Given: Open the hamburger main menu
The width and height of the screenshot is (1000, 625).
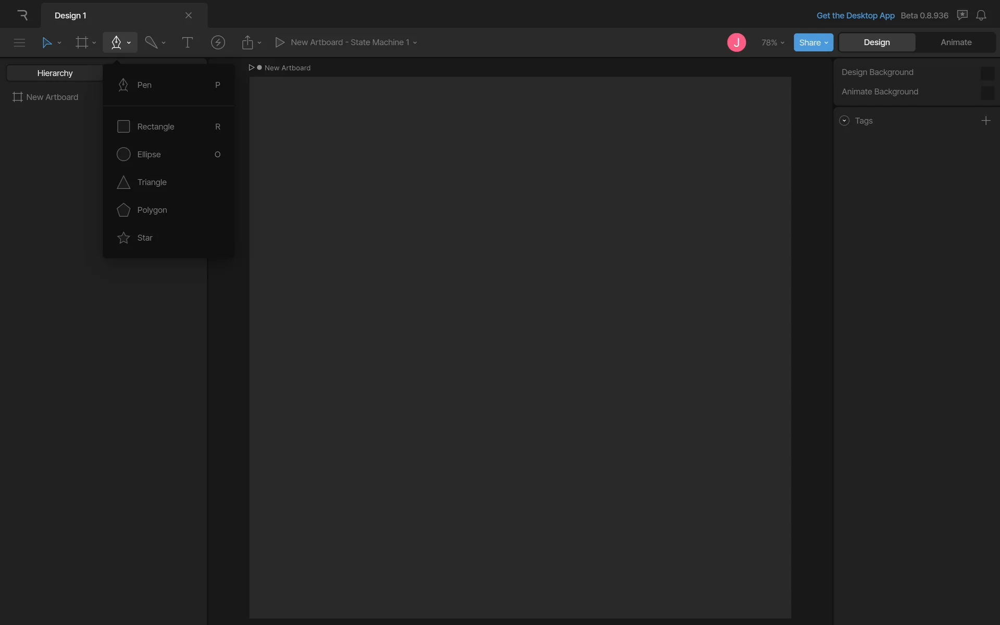Looking at the screenshot, I should click(19, 42).
